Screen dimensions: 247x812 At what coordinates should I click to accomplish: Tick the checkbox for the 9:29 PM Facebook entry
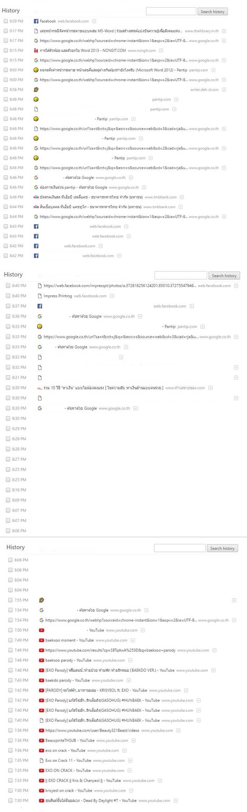(x=6, y=21)
